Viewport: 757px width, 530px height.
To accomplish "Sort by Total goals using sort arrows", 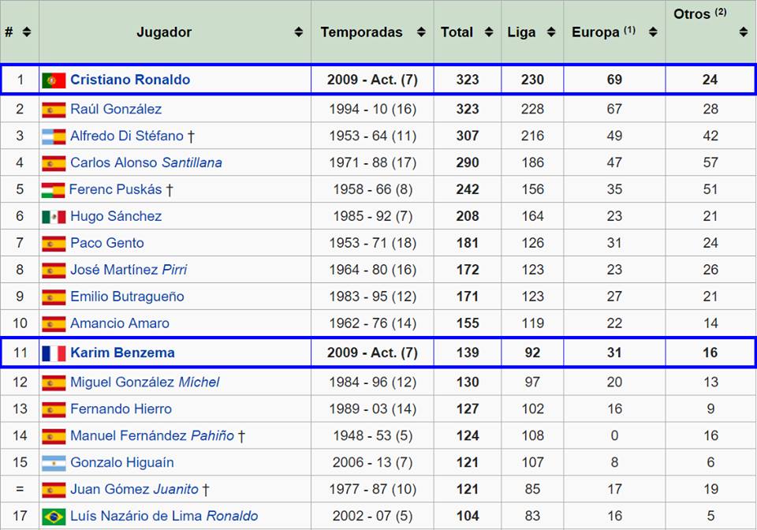I will point(489,32).
